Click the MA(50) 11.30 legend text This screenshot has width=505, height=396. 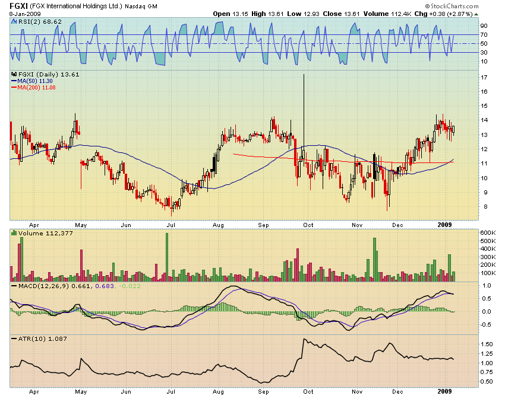(x=35, y=81)
